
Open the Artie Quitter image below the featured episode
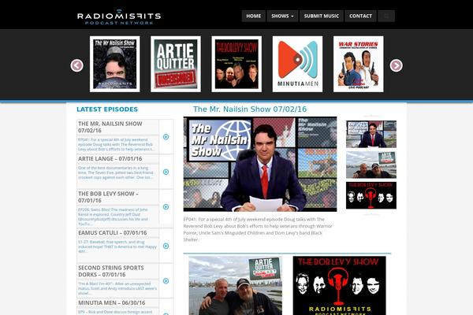tap(235, 286)
